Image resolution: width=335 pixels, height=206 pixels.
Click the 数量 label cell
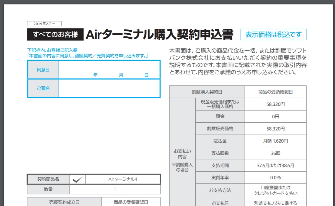[x=48, y=189]
